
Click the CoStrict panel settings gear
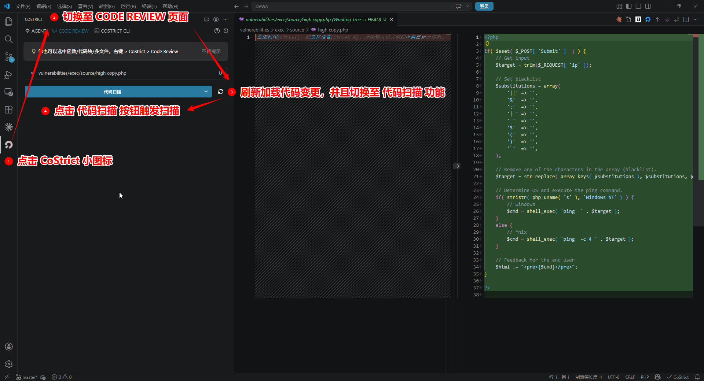pos(206,19)
